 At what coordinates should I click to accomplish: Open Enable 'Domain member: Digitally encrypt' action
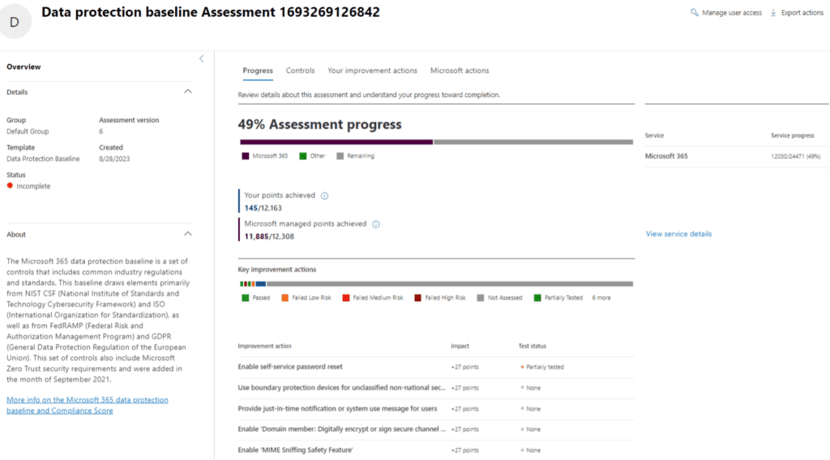point(341,429)
